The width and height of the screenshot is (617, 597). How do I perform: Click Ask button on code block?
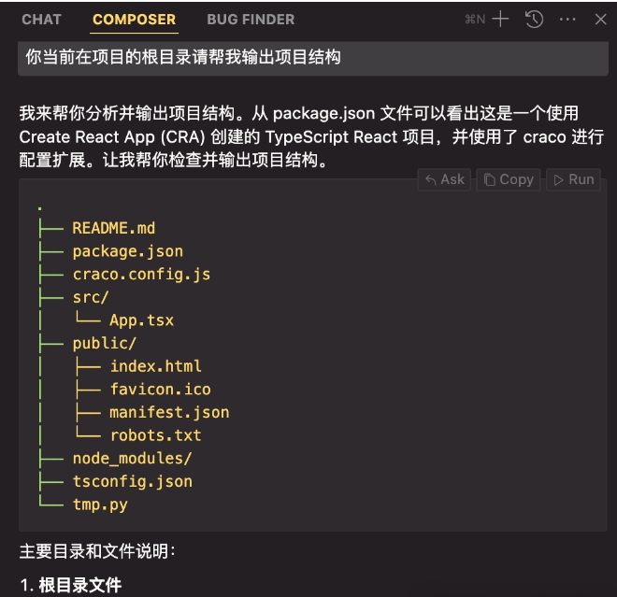click(444, 179)
